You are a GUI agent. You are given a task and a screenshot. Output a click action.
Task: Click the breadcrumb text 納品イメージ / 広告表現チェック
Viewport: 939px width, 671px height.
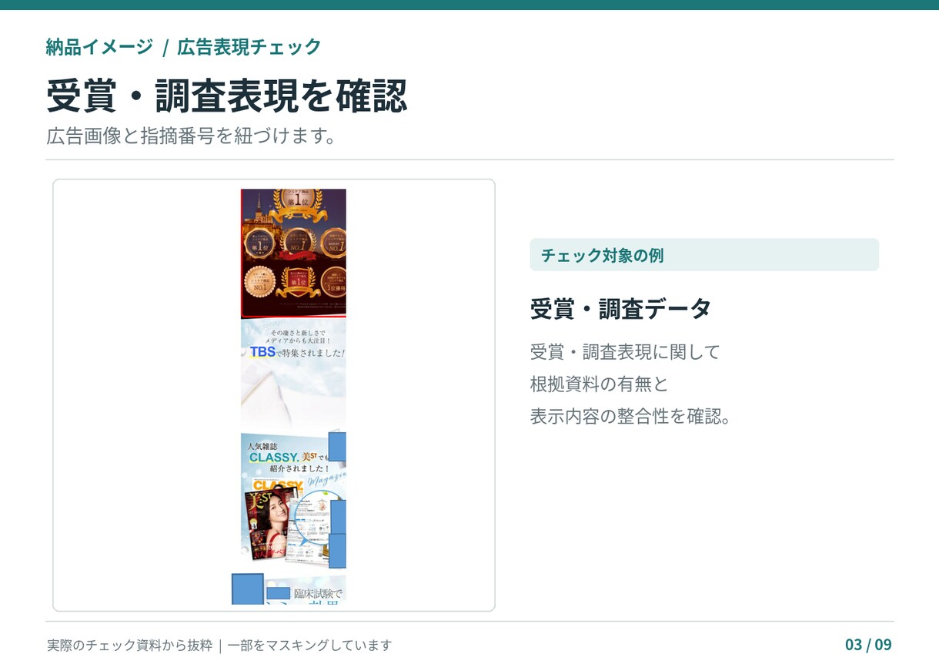pyautogui.click(x=183, y=47)
